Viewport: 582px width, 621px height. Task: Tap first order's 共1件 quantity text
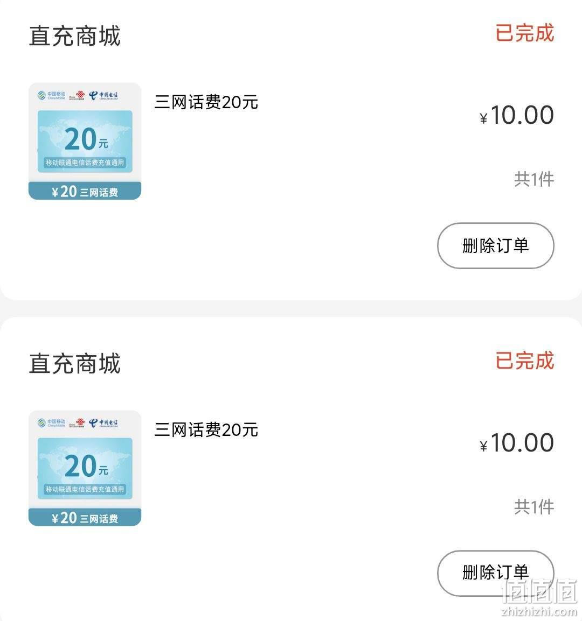click(x=534, y=179)
